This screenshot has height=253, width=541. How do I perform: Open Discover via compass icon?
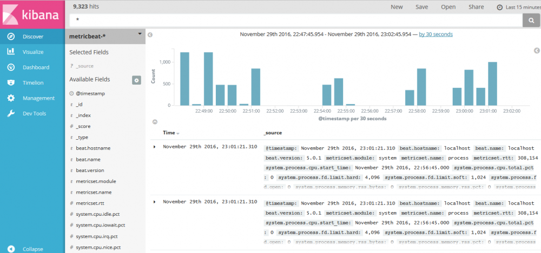11,37
